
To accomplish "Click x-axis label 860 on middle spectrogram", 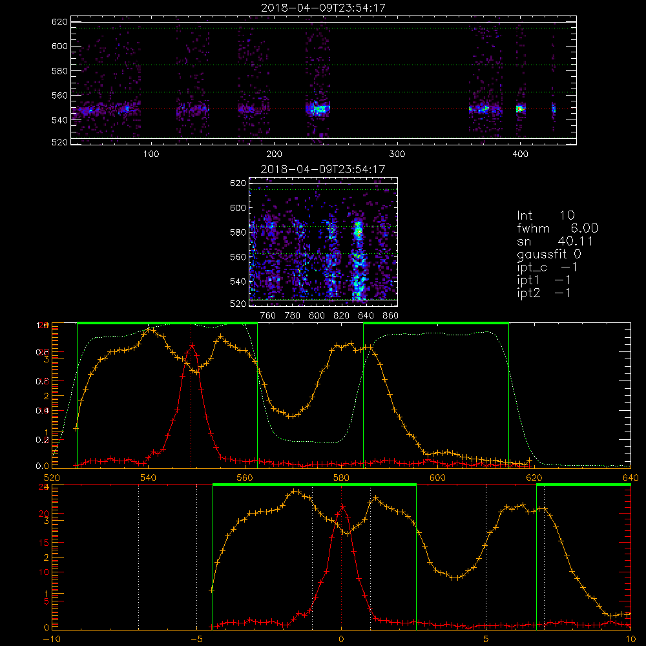I will click(391, 316).
